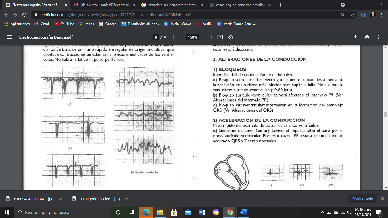Image resolution: width=388 pixels, height=218 pixels.
Task: Zoom in on the PDF page
Action: 205,37
